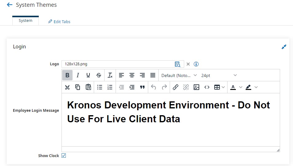Click the blockquote icon

tap(142, 87)
